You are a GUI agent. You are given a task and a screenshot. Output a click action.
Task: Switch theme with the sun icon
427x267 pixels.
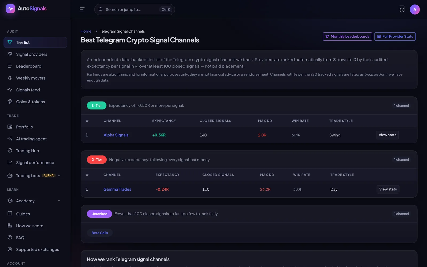coord(402,10)
